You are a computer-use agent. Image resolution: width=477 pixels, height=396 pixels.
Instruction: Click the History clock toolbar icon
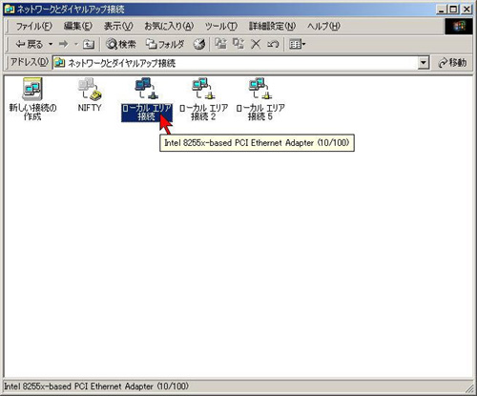coord(199,44)
